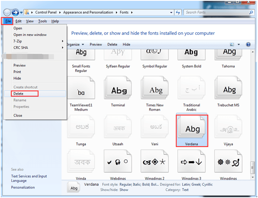Click Delete in the fonts toolbar

tap(112, 45)
